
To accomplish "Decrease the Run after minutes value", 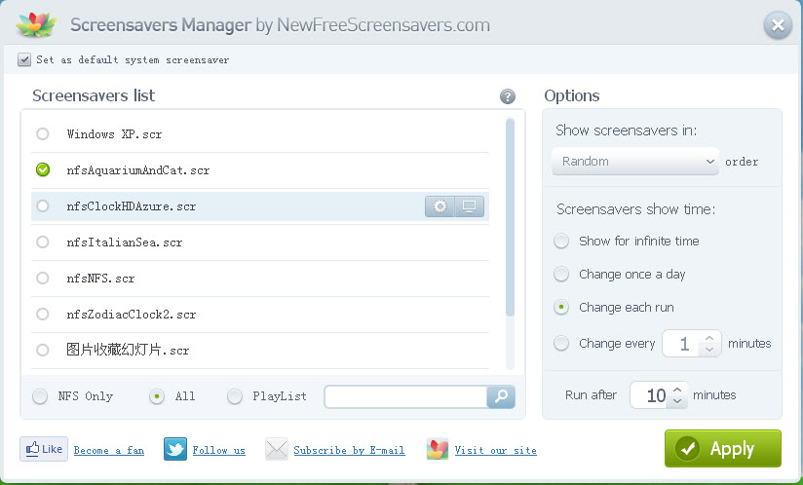I will tap(678, 401).
